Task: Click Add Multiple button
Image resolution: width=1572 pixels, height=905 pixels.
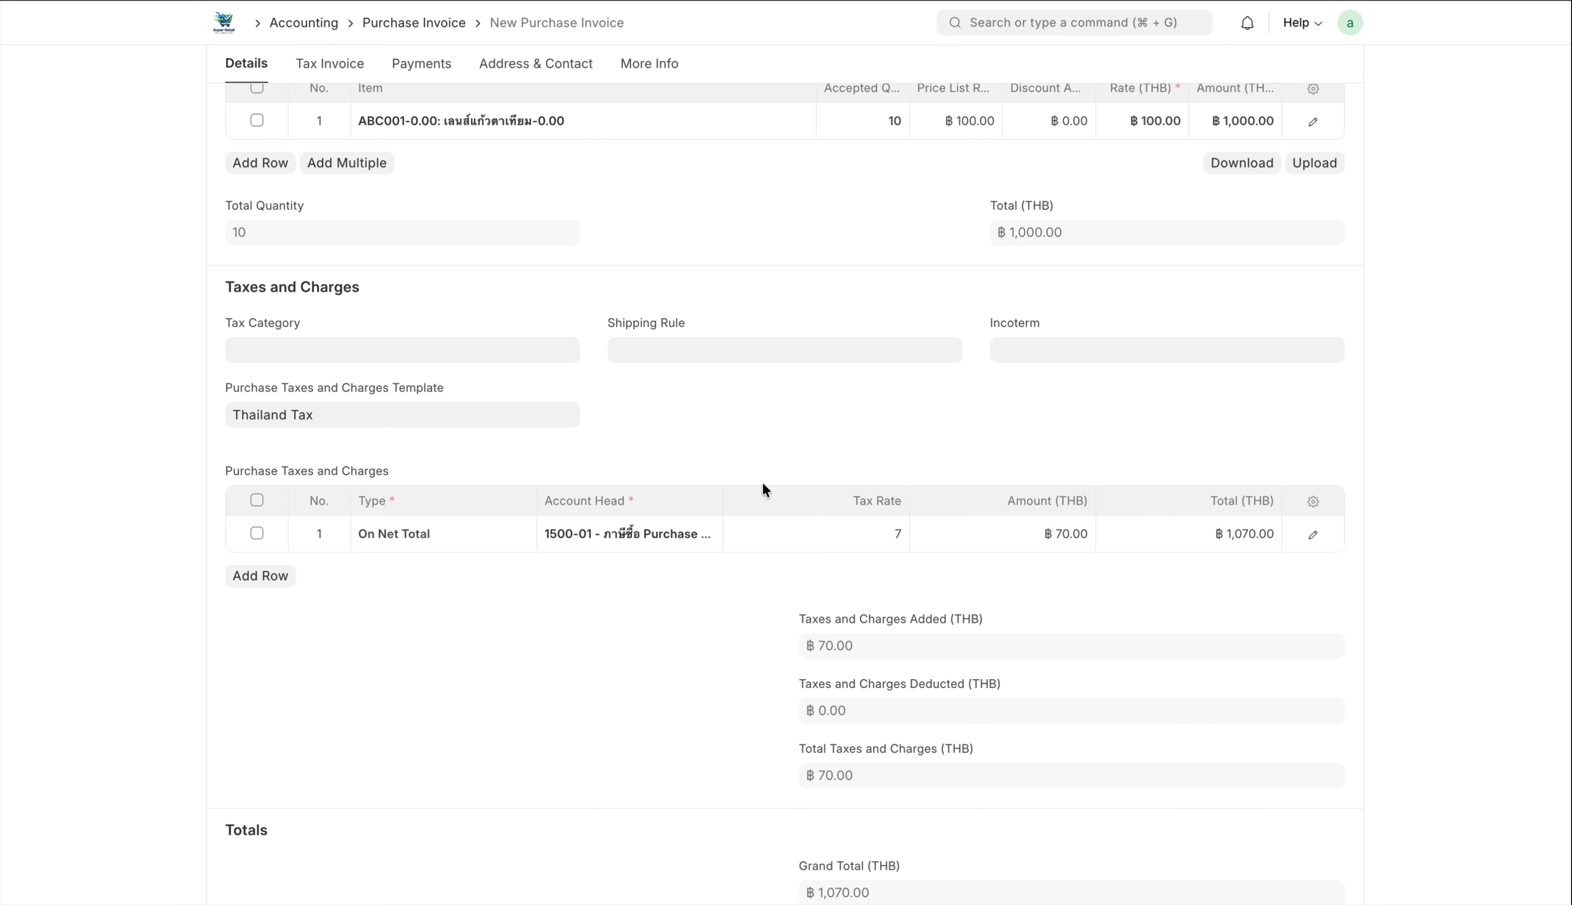Action: click(347, 163)
